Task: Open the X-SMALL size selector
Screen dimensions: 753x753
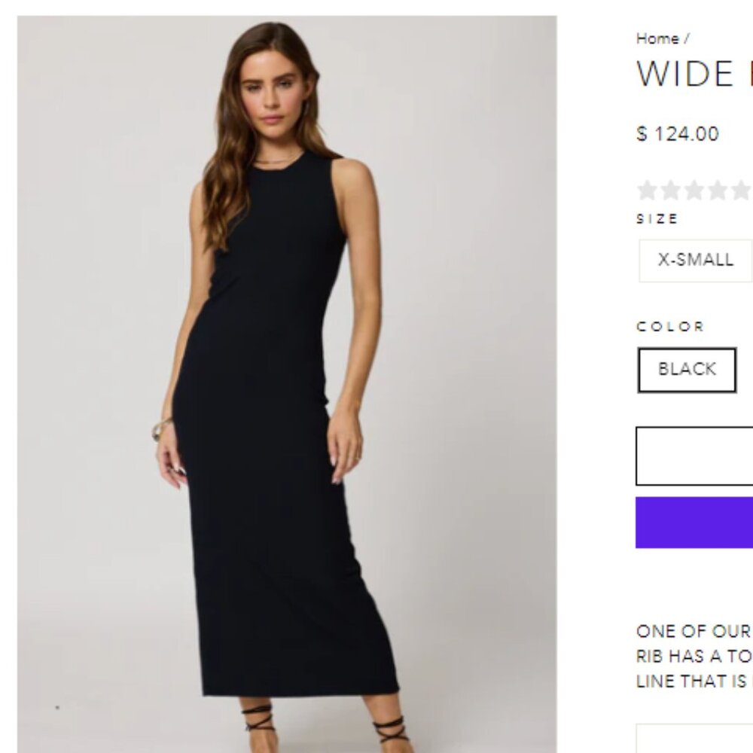Action: tap(697, 259)
